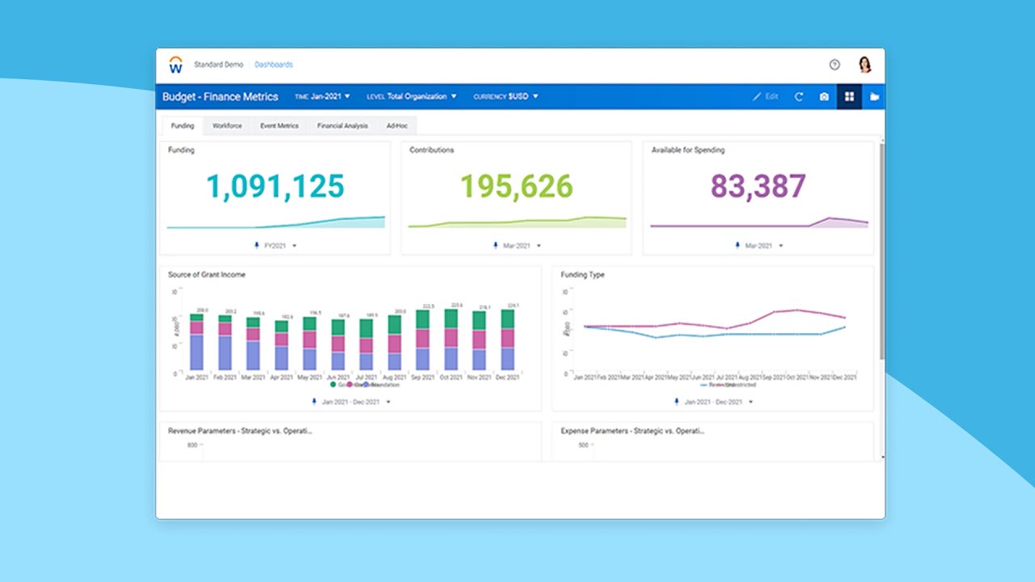Open the Dashboards breadcrumb link
The height and width of the screenshot is (582, 1035).
click(273, 65)
